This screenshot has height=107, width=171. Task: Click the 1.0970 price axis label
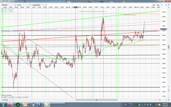coord(164,12)
